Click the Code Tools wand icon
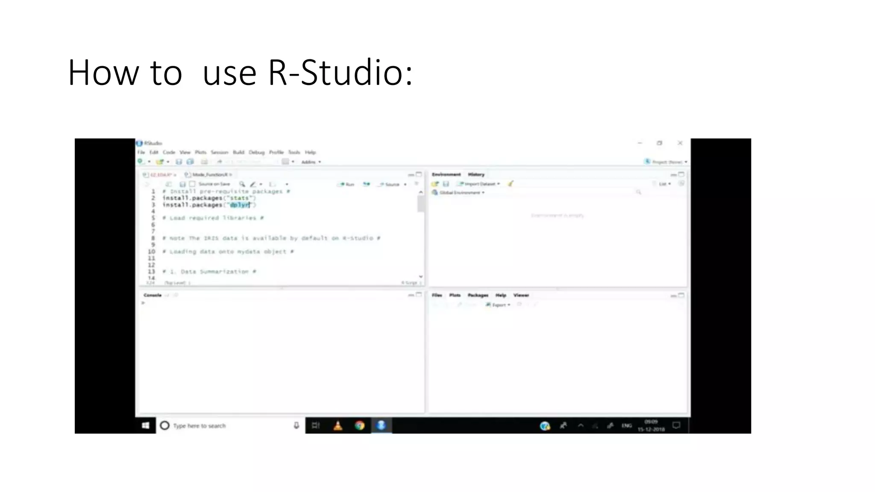This screenshot has width=875, height=492. pos(253,184)
